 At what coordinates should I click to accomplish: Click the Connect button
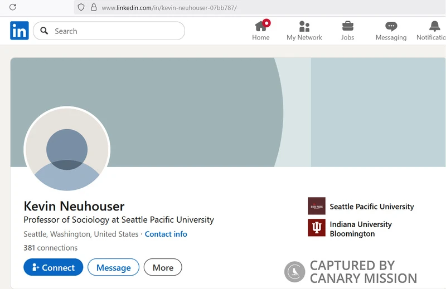pyautogui.click(x=53, y=267)
